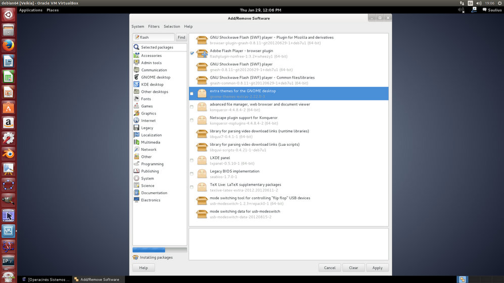Open the Programming category icon
This screenshot has height=283, width=504.
(136, 164)
